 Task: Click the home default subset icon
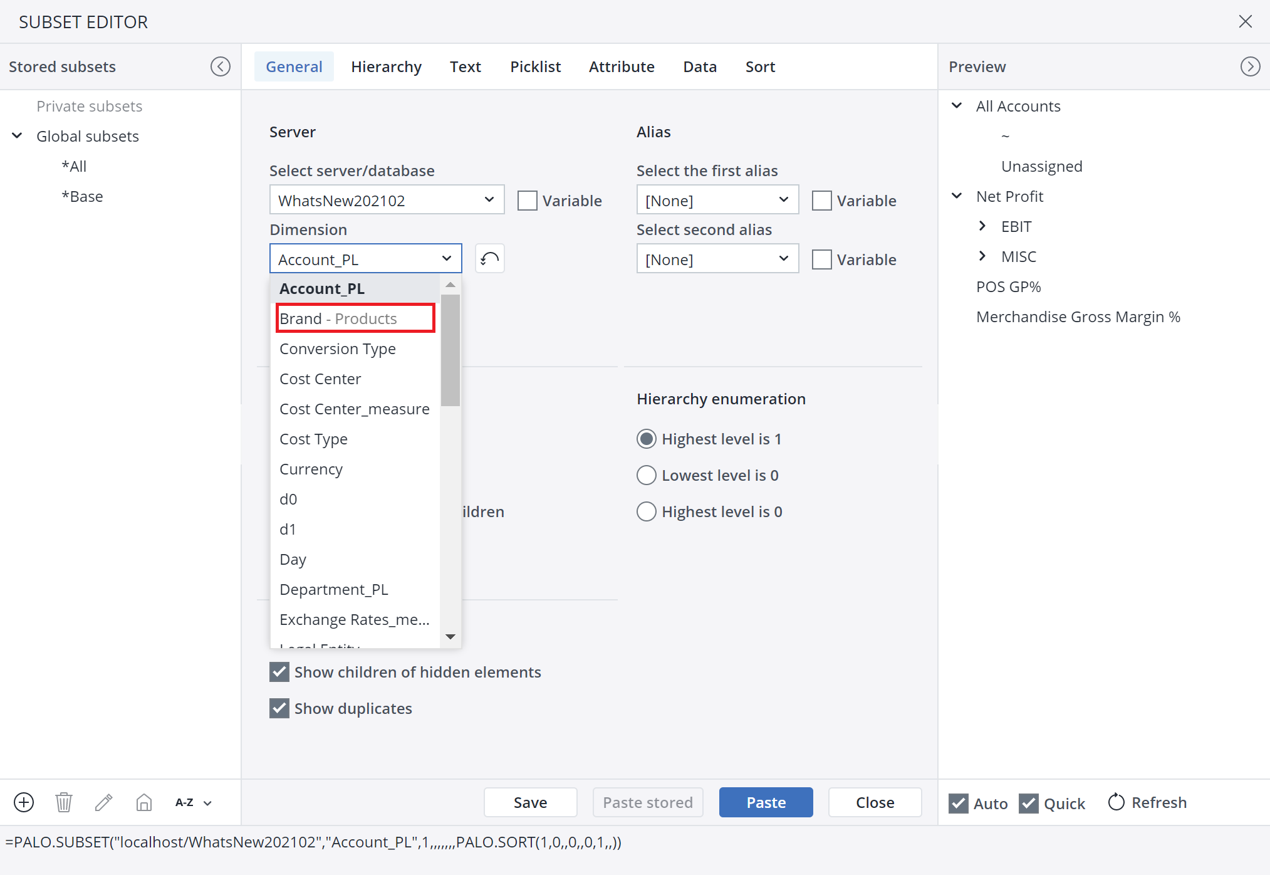pyautogui.click(x=144, y=802)
